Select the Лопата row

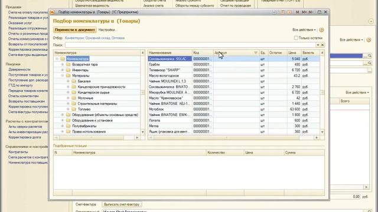234,120
